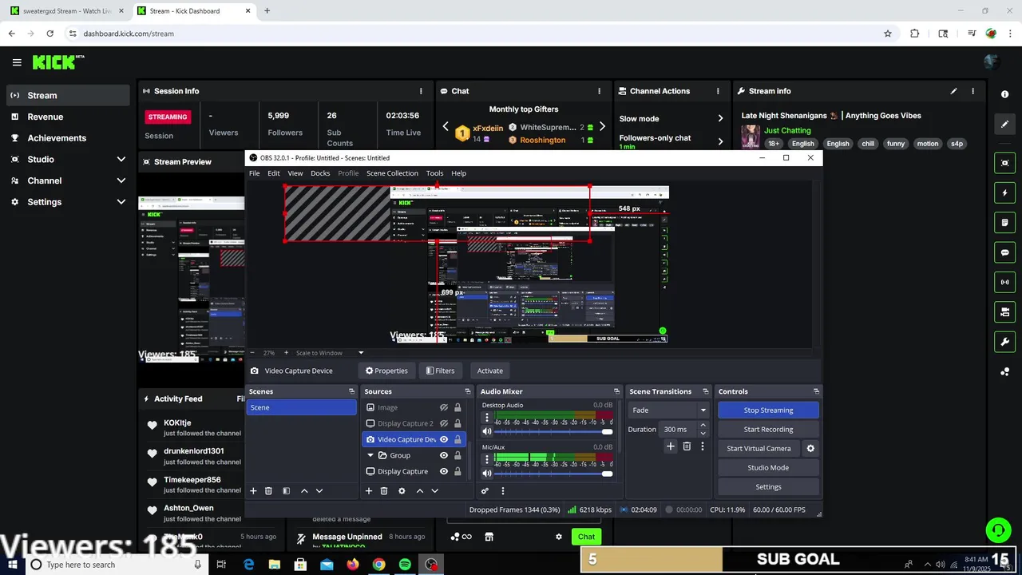Edit Stream info pencil icon
The width and height of the screenshot is (1022, 575).
pyautogui.click(x=953, y=91)
